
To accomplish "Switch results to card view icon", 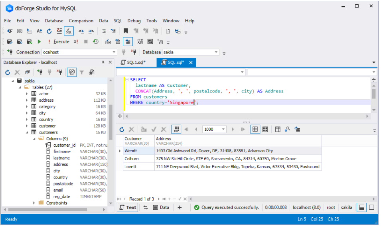I will [265, 129].
